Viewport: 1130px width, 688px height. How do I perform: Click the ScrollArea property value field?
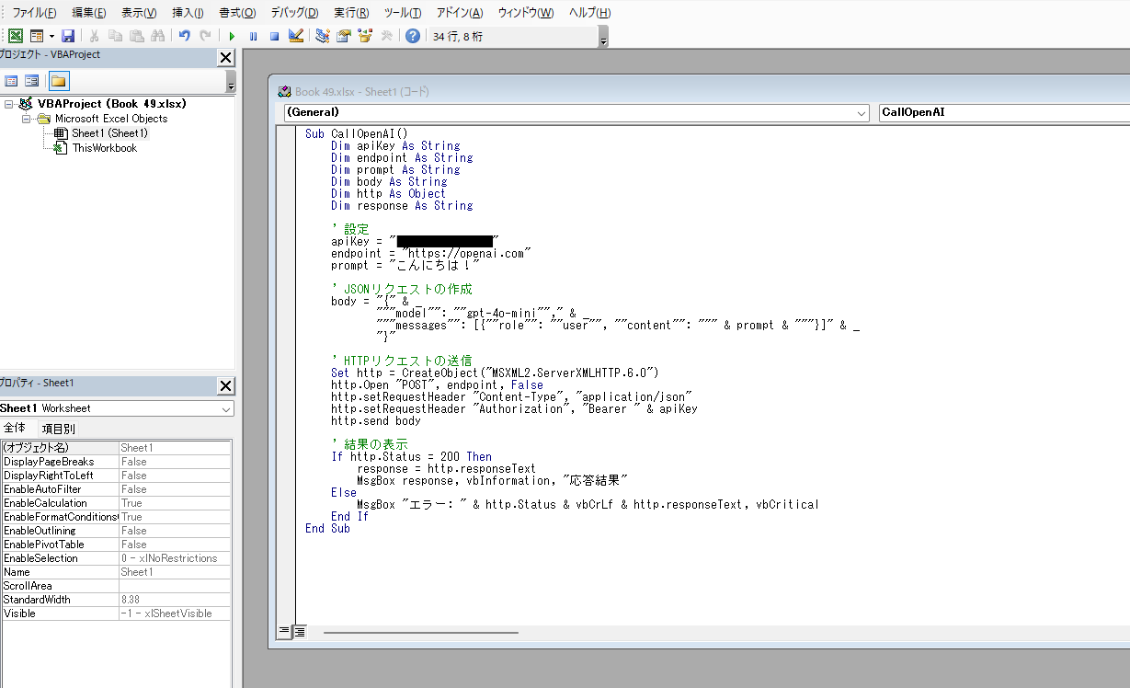[x=175, y=586]
